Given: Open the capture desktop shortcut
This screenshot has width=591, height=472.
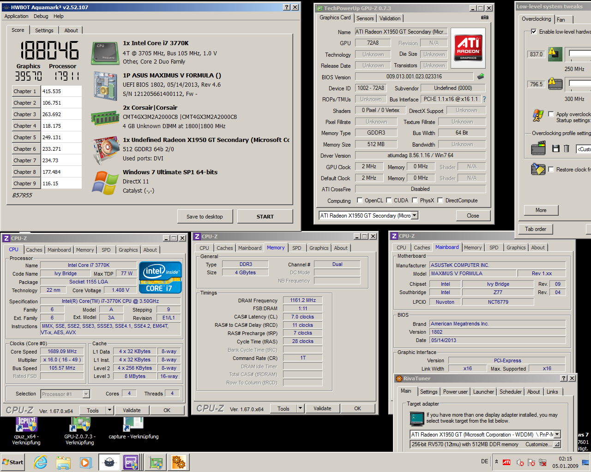Looking at the screenshot, I should tap(133, 428).
